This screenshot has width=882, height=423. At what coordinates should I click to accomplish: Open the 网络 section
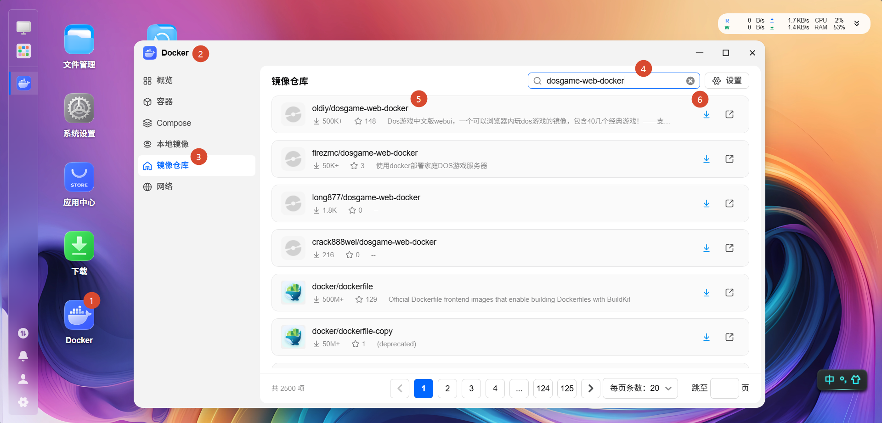click(197, 186)
